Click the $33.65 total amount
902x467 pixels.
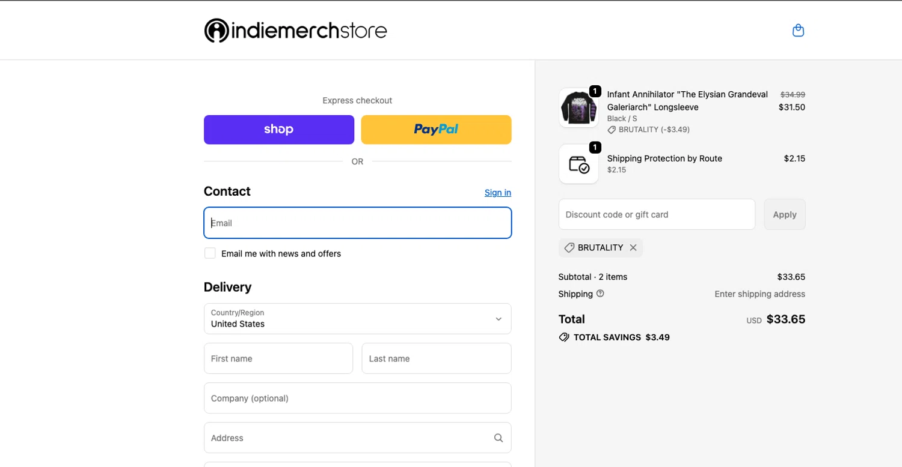(x=786, y=319)
